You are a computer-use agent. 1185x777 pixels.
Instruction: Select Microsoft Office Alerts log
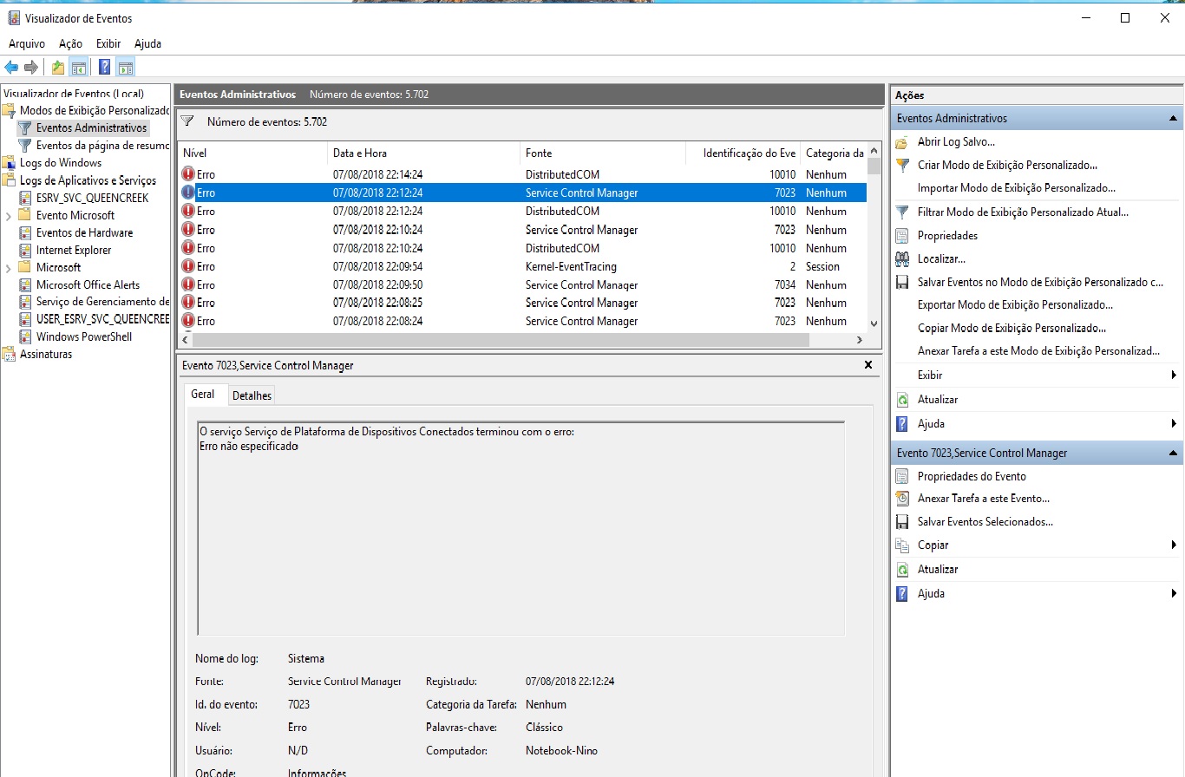88,284
